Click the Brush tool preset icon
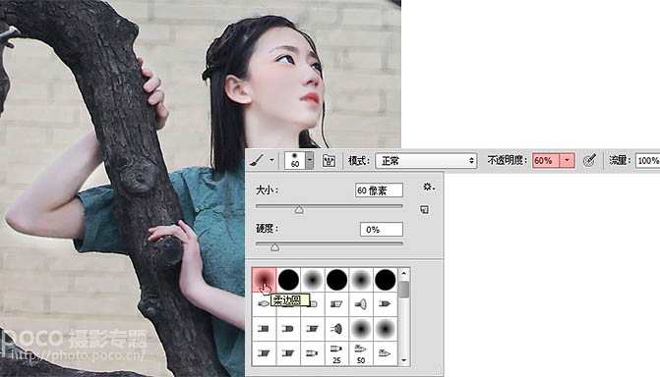Image resolution: width=660 pixels, height=377 pixels. tap(257, 160)
